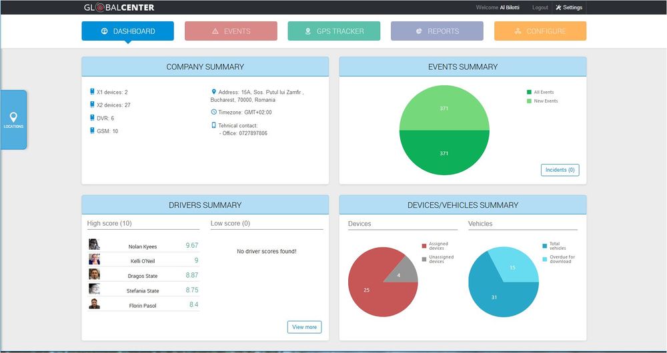Open the Configure tab
Viewport: 667px width, 353px height.
[540, 31]
